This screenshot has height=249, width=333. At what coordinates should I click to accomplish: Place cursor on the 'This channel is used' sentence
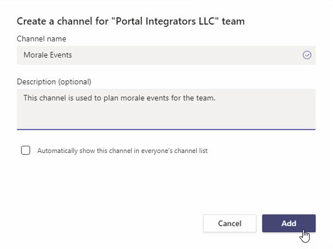pyautogui.click(x=119, y=98)
